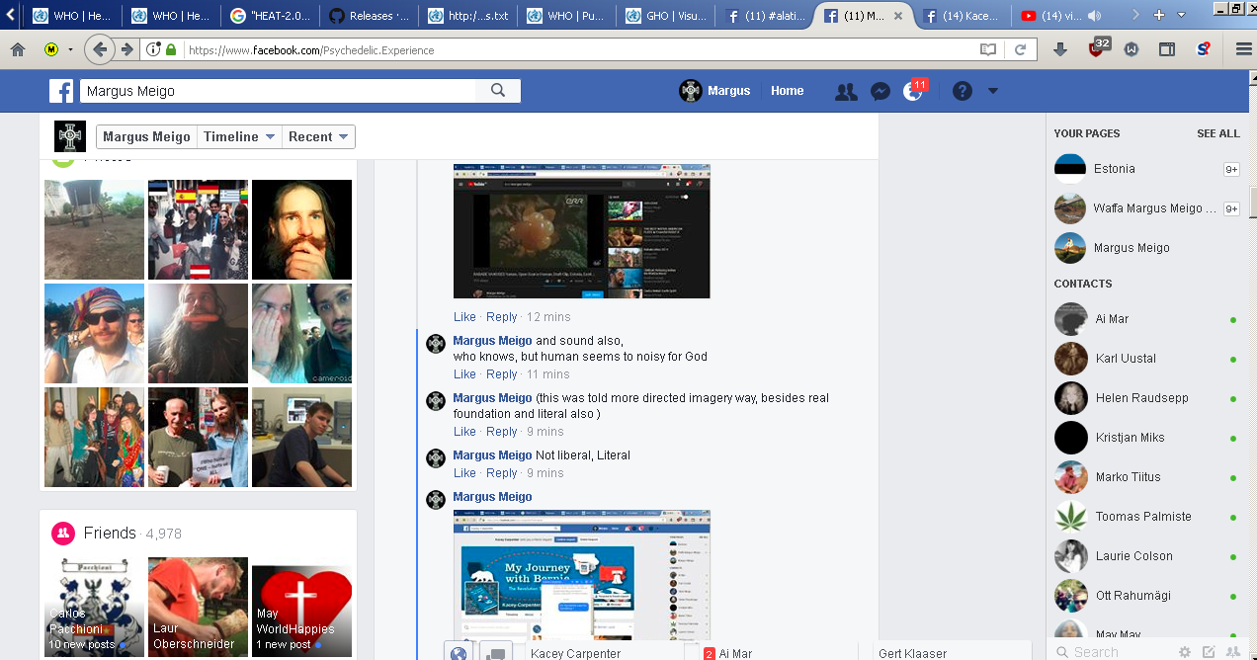This screenshot has height=660, width=1257.
Task: Open photo of man with sunglasses and headscarf
Action: coord(94,333)
